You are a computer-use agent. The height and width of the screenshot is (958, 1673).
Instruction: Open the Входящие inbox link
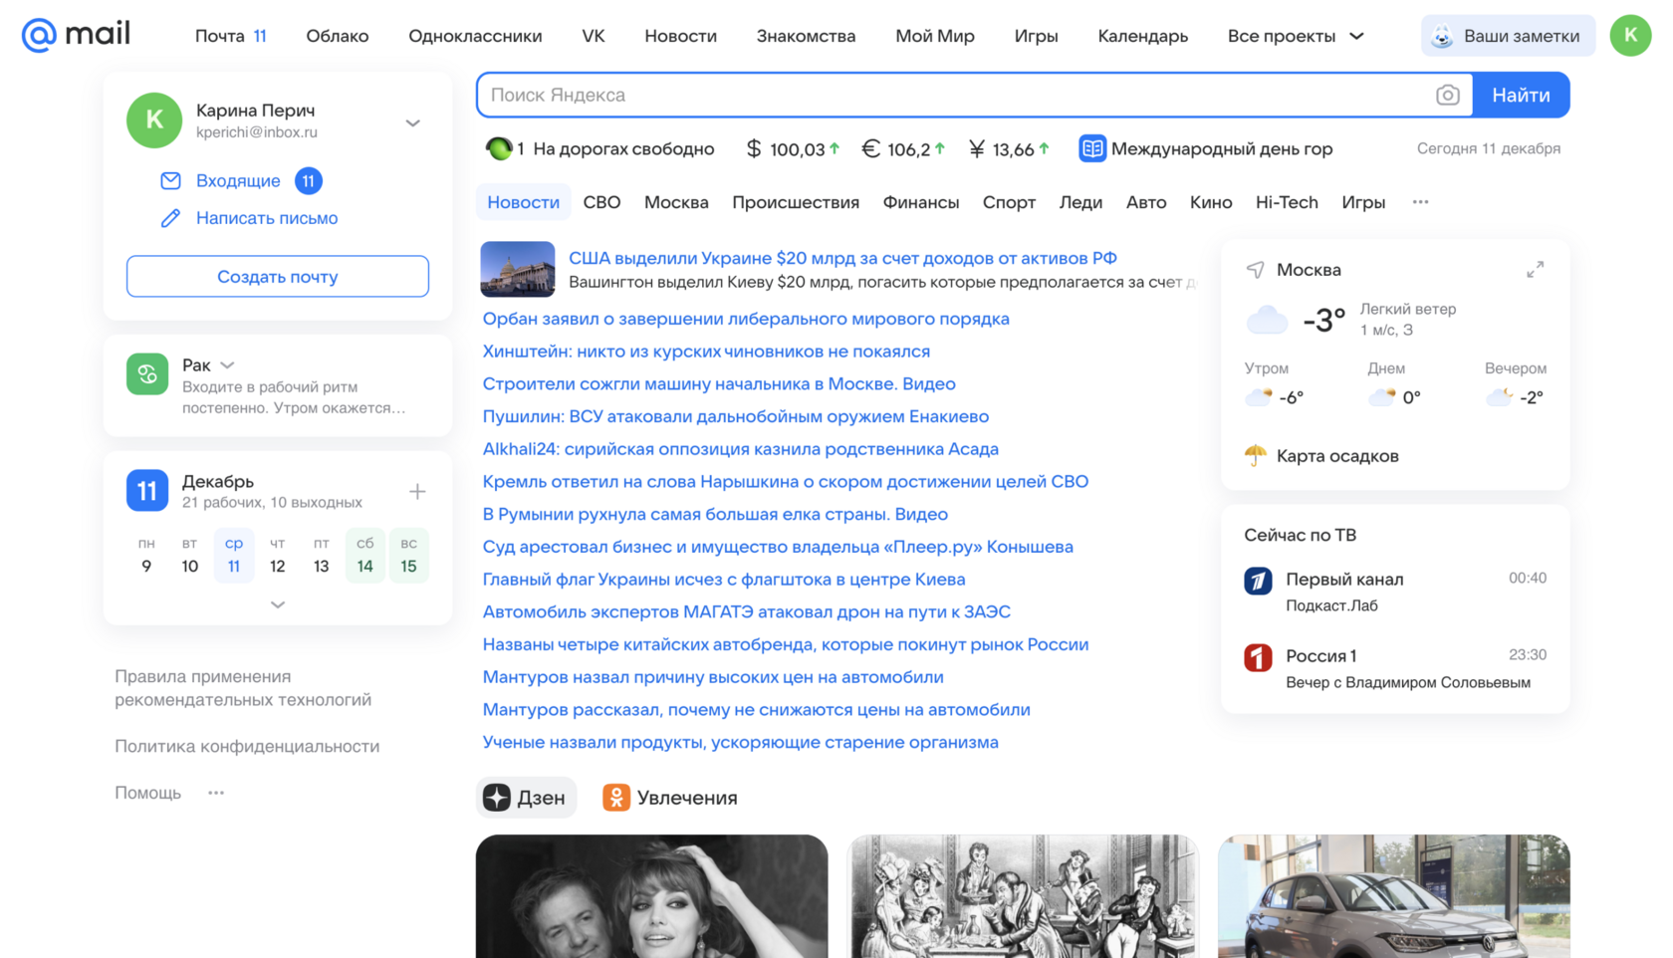pos(238,180)
